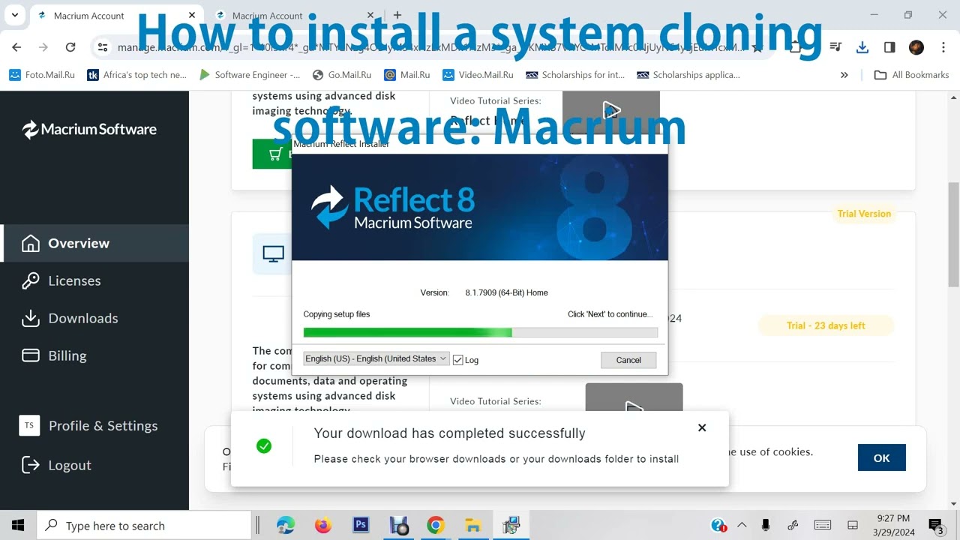960x540 pixels.
Task: Open the Overview page in the sidebar
Action: click(94, 243)
